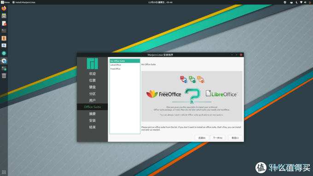The image size is (313, 176).
Task: Click the 键盘 step in sidebar
Action: (x=92, y=87)
